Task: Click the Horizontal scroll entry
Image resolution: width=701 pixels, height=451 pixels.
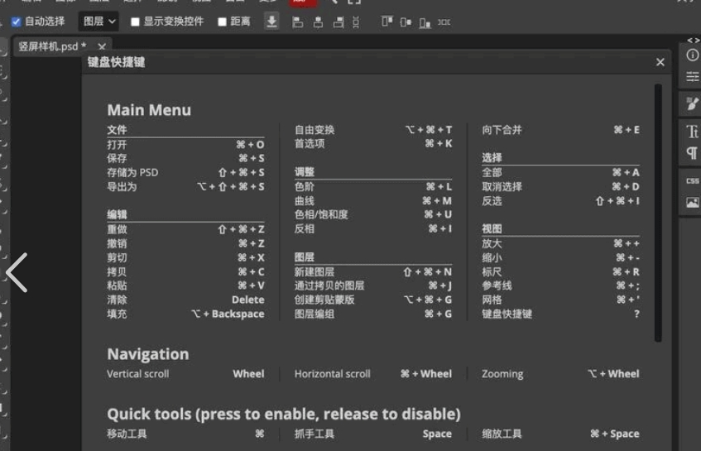Action: pyautogui.click(x=373, y=374)
